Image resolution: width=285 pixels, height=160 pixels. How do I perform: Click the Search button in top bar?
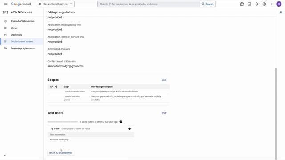point(208,4)
